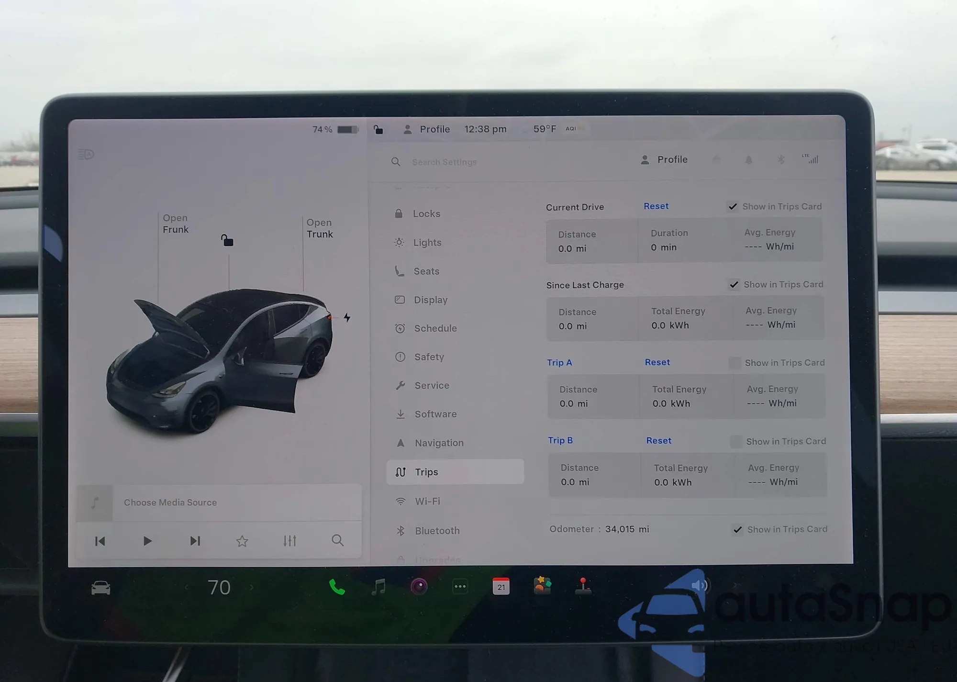Uncheck Current Drive Show in Trips Card
The height and width of the screenshot is (682, 957).
[x=733, y=207]
